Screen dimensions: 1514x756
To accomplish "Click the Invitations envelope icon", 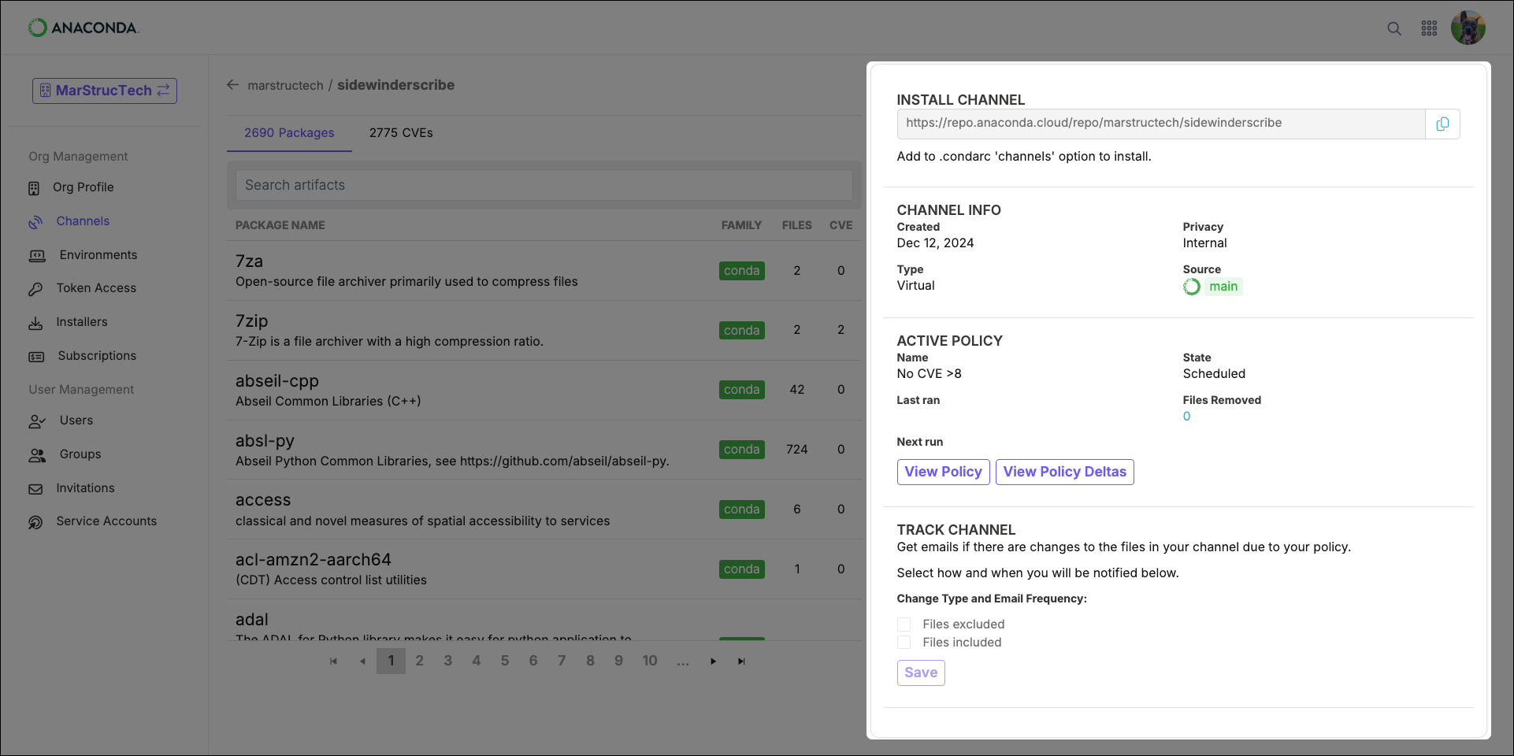I will coord(35,489).
